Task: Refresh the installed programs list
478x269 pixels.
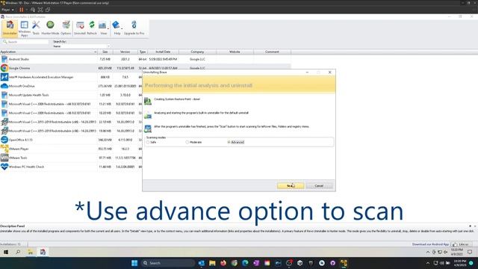Action: pyautogui.click(x=92, y=28)
